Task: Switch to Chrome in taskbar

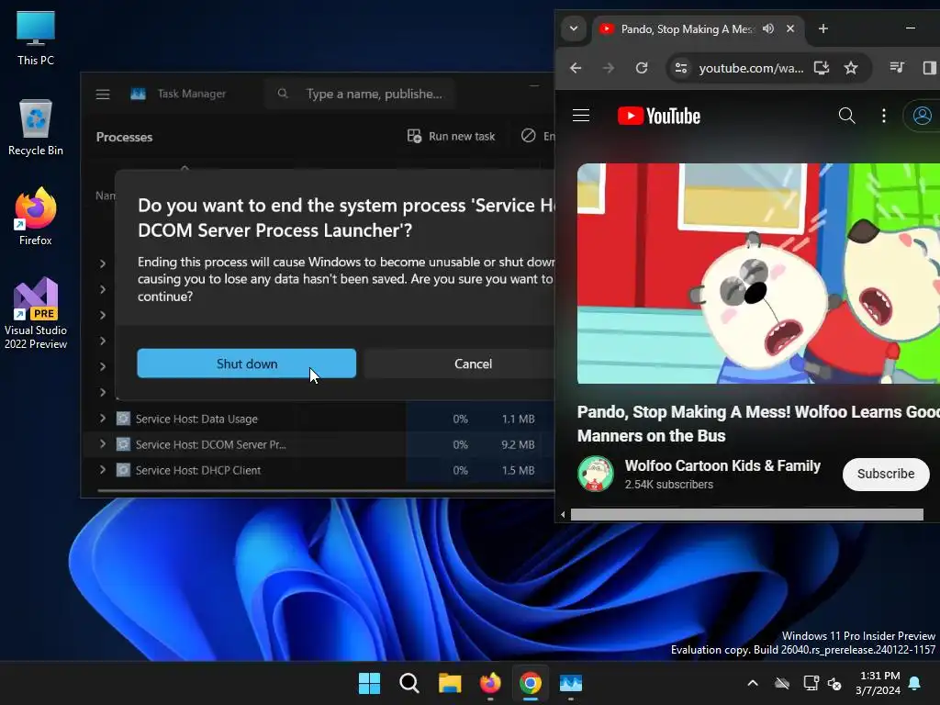Action: coord(530,683)
